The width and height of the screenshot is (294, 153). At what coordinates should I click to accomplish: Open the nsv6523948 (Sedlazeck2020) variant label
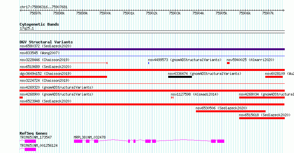(x=46, y=101)
